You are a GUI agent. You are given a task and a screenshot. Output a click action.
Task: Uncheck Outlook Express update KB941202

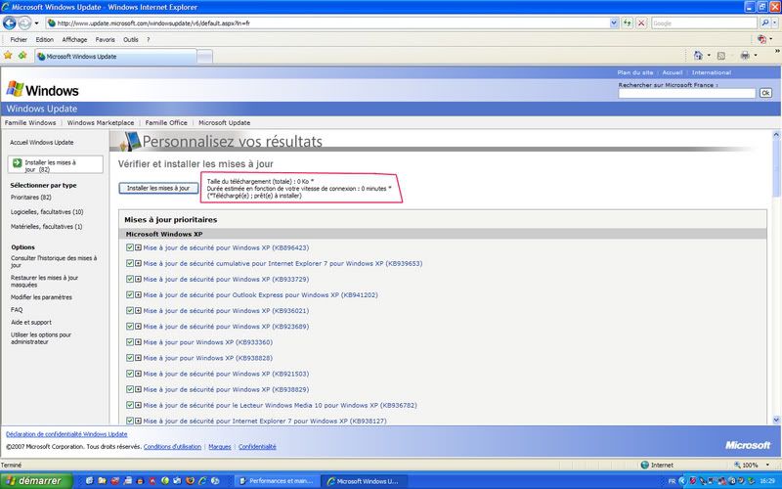(x=130, y=295)
